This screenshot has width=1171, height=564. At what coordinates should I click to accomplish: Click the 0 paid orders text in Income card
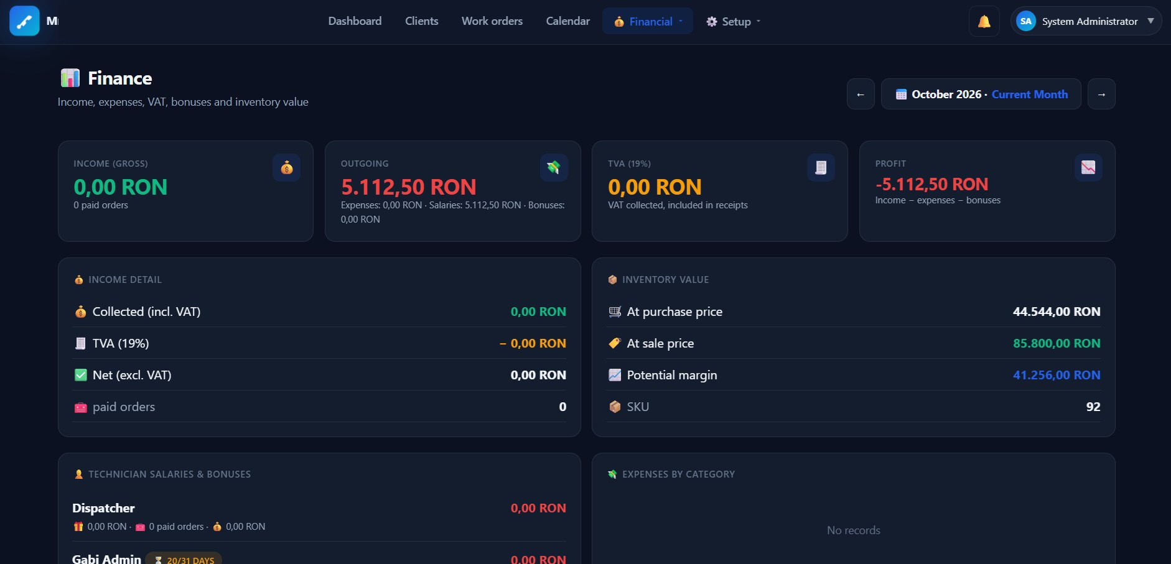click(x=101, y=205)
